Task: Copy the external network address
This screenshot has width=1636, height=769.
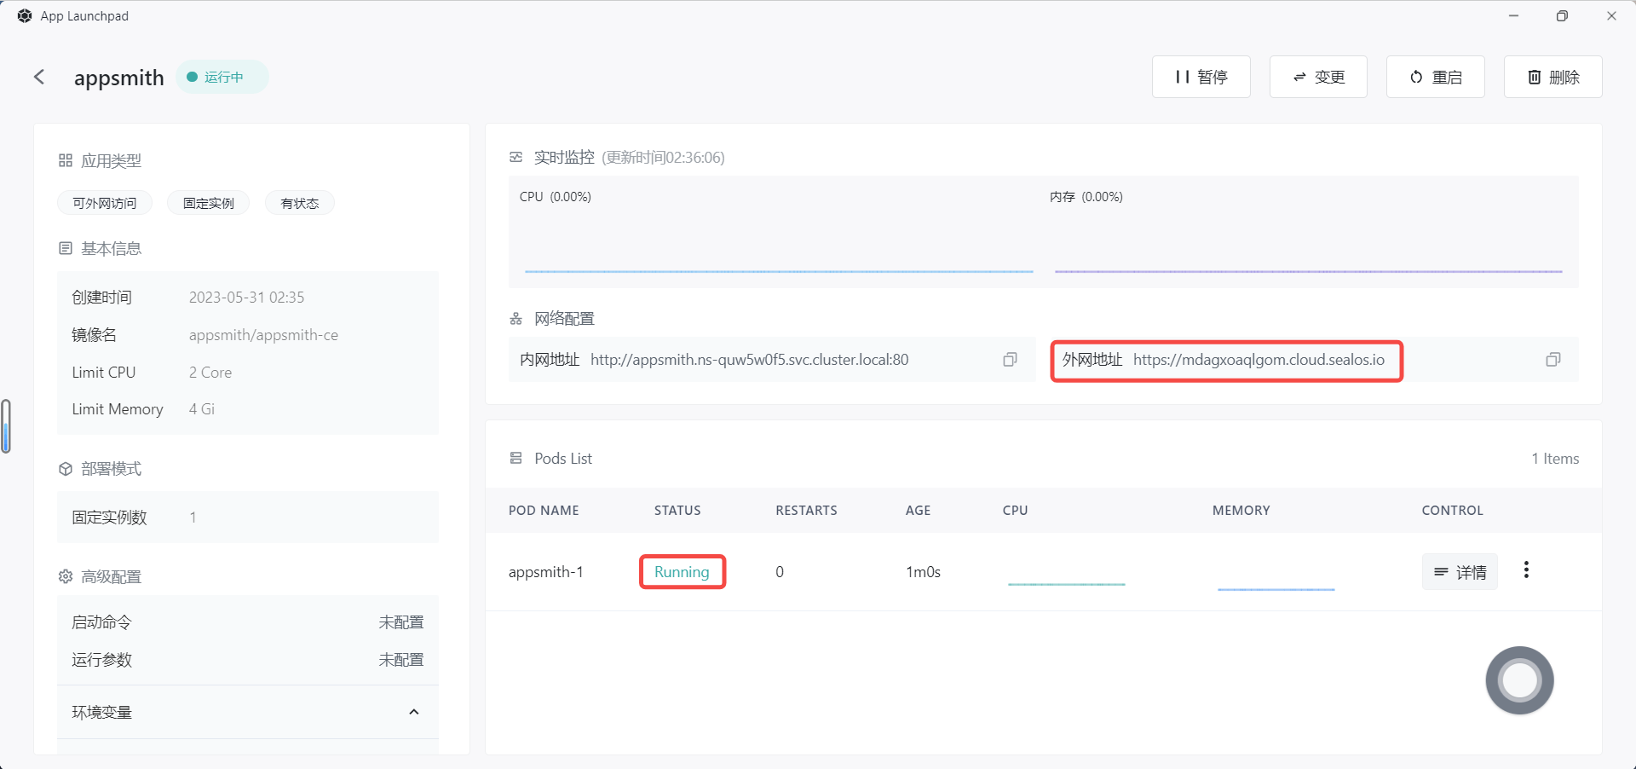Action: click(x=1552, y=360)
